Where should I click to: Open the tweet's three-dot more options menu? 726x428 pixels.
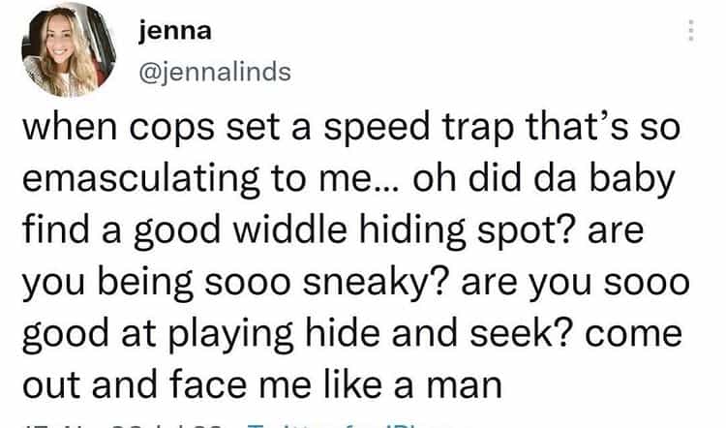coord(690,33)
